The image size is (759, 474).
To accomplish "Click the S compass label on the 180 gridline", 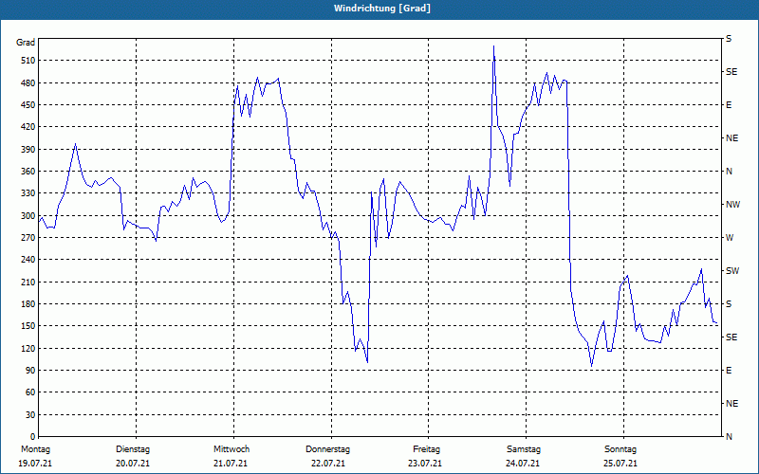I will click(729, 304).
